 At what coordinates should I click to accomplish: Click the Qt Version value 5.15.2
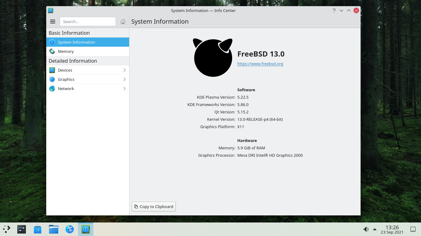coord(243,112)
